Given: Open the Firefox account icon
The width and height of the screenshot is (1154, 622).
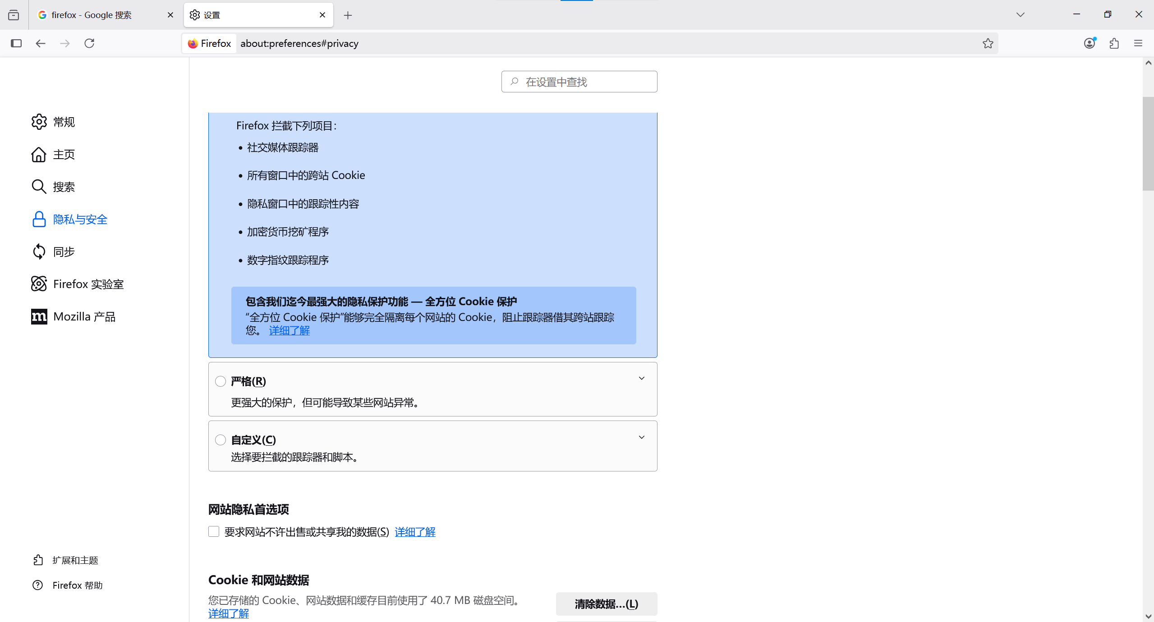Looking at the screenshot, I should coord(1090,43).
